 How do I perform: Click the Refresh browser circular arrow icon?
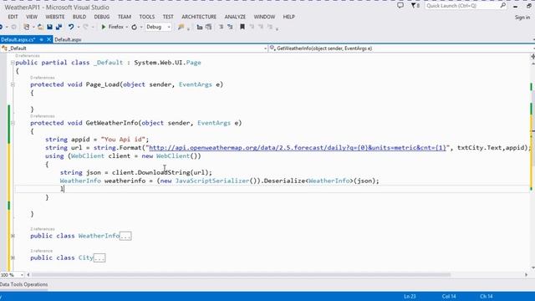point(134,27)
